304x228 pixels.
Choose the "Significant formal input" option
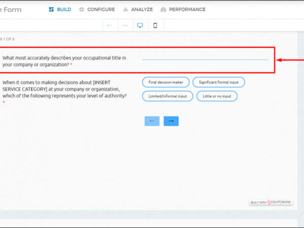click(x=218, y=82)
